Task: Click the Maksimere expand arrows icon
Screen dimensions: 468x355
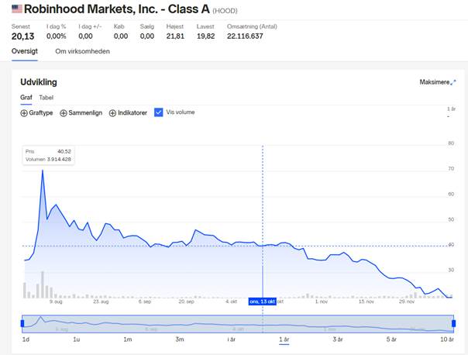Action: pyautogui.click(x=453, y=82)
